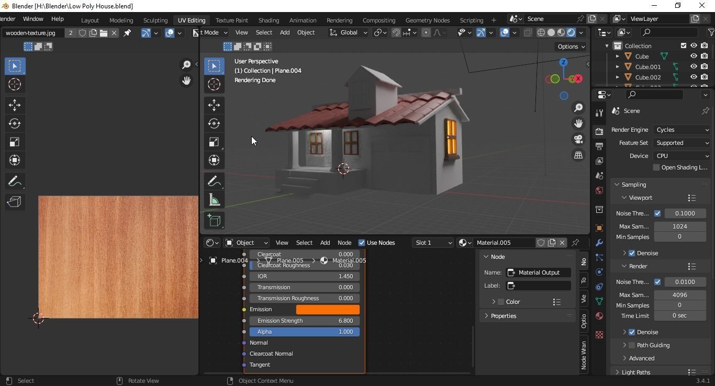715x386 pixels.
Task: Select the Move tool in 3D viewport
Action: click(x=214, y=105)
